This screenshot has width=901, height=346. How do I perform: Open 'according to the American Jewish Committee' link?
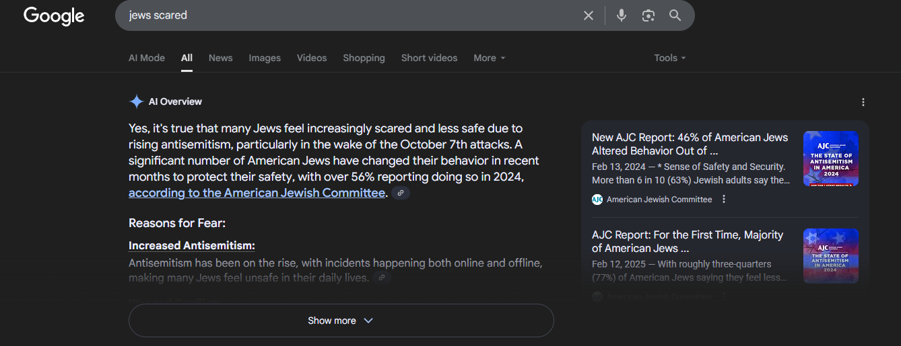257,193
